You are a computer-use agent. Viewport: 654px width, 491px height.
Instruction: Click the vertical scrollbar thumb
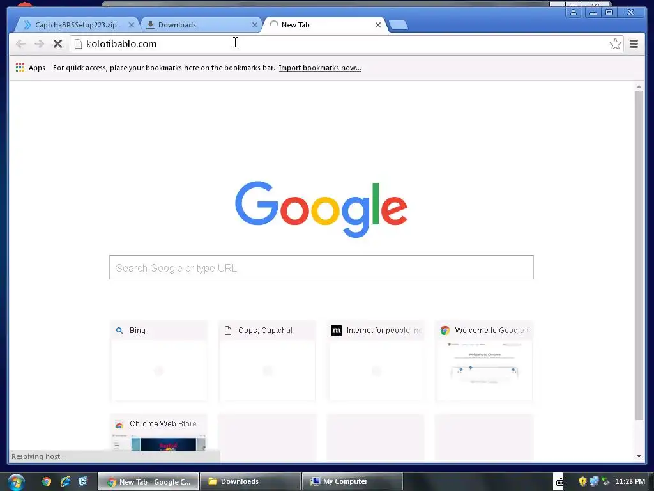click(x=639, y=255)
